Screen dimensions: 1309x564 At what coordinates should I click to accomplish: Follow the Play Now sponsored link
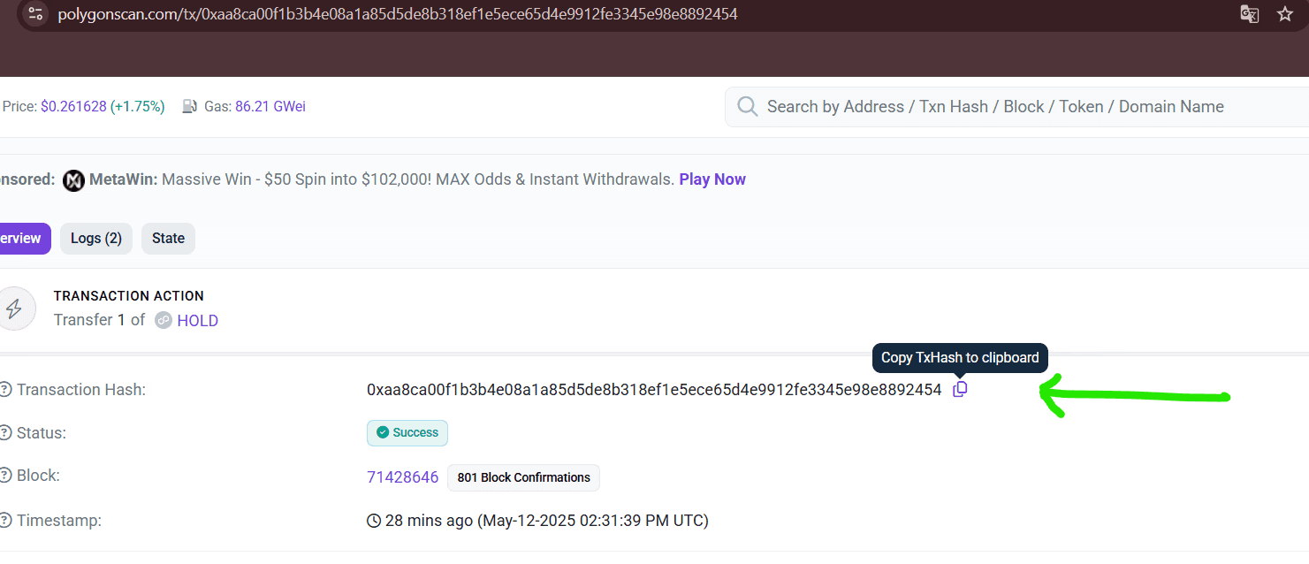pyautogui.click(x=712, y=179)
